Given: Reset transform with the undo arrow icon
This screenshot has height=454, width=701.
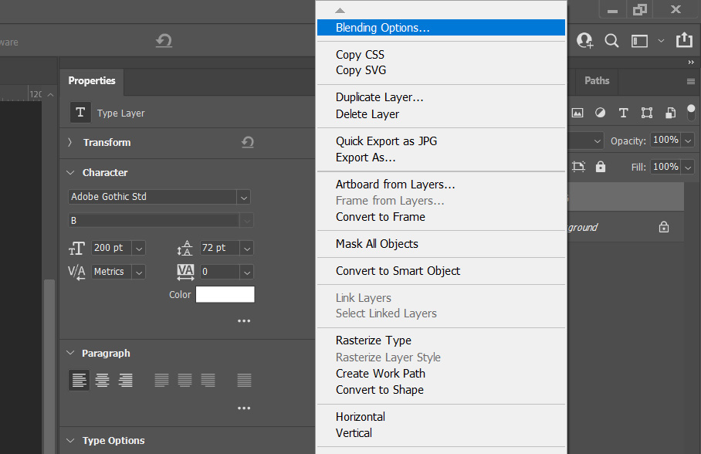Looking at the screenshot, I should coord(248,142).
